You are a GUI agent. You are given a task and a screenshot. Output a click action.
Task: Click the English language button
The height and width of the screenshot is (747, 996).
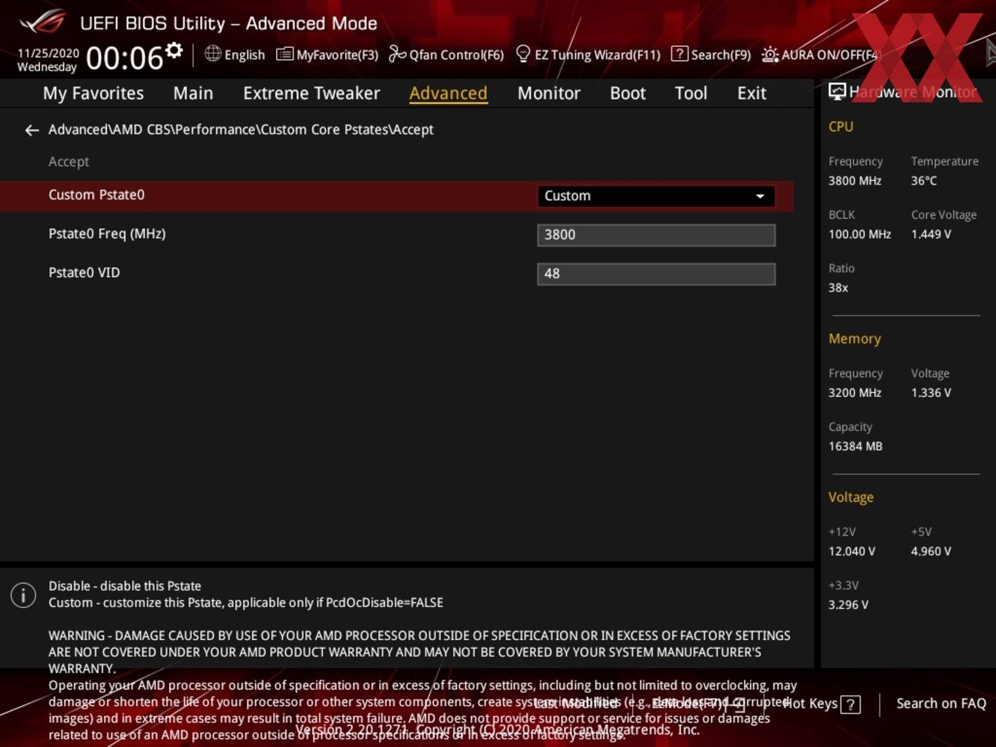234,54
